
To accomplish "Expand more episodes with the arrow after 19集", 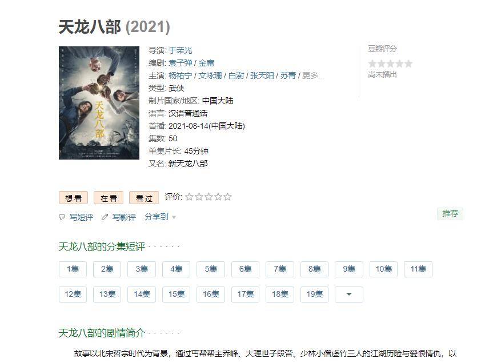I will pyautogui.click(x=349, y=295).
